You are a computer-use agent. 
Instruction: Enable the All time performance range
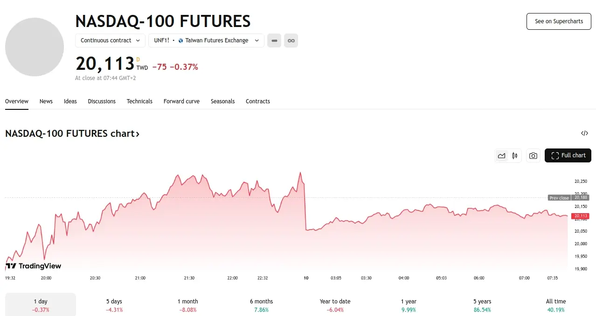tap(555, 305)
